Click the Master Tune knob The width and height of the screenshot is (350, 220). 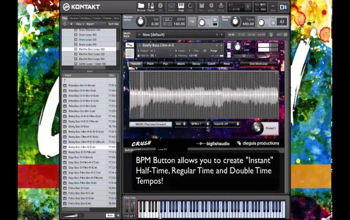[235, 22]
